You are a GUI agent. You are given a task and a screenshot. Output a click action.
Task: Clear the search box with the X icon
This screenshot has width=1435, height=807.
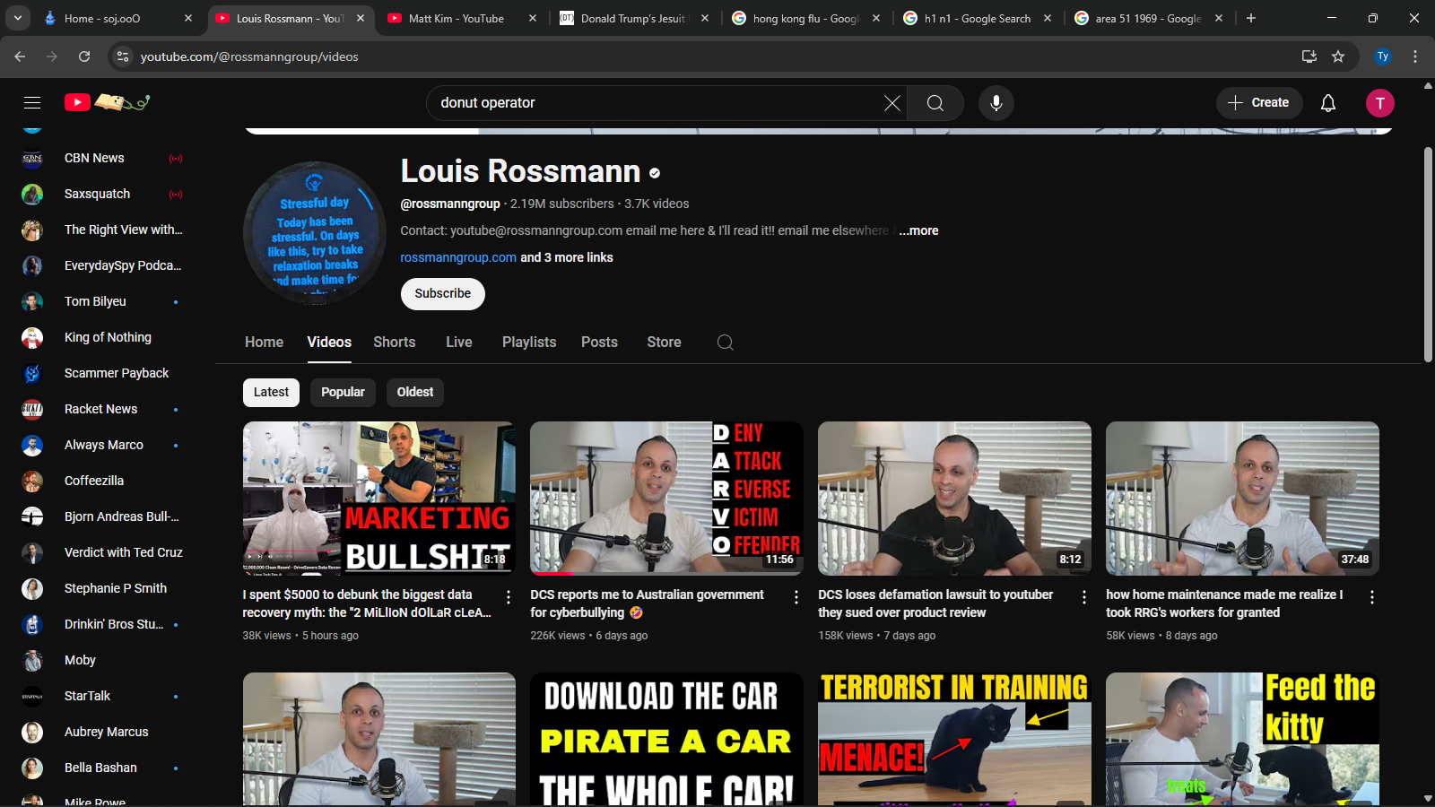(891, 103)
